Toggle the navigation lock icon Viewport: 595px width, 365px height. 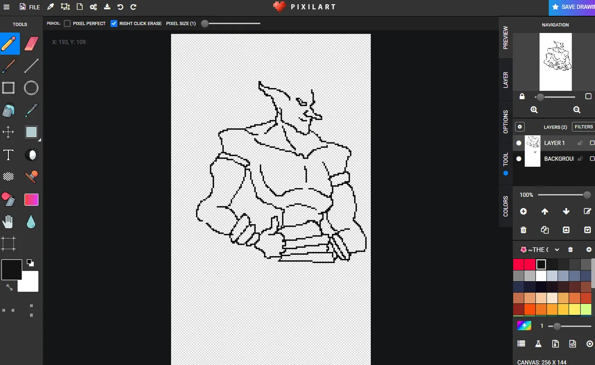522,96
